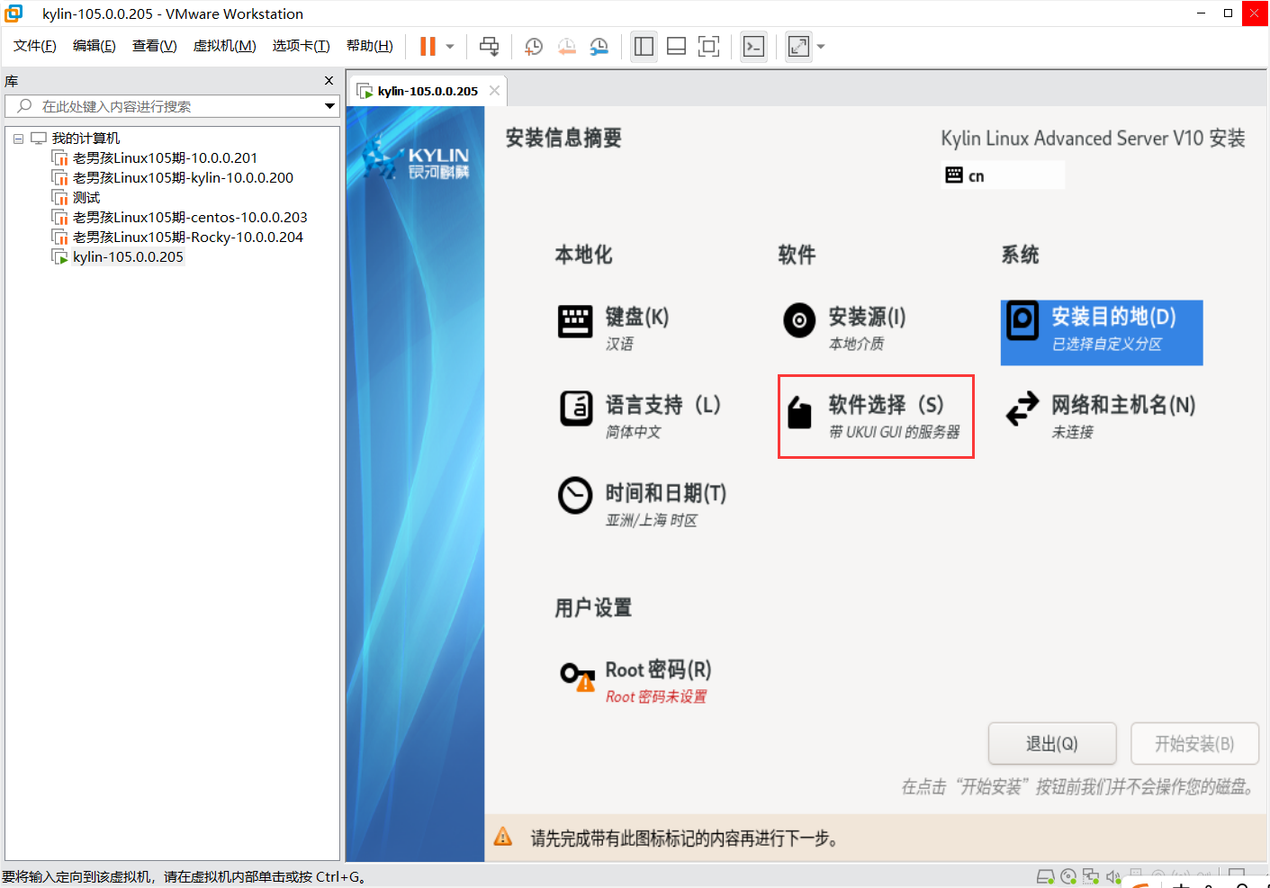
Task: Click the keyboard icon next to 键盘(K)
Action: tap(574, 321)
